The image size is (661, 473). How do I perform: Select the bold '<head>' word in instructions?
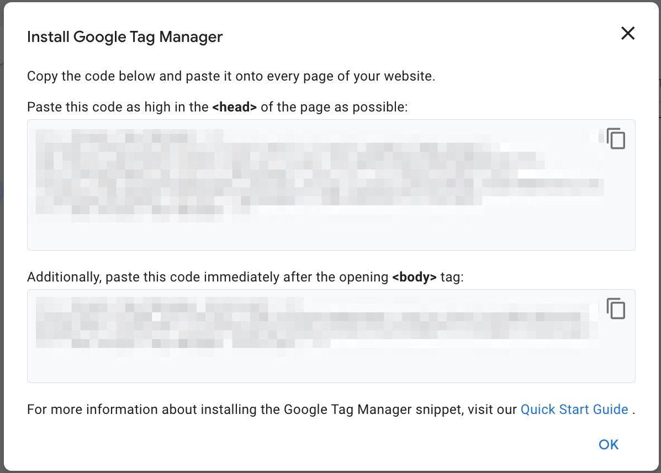(234, 107)
